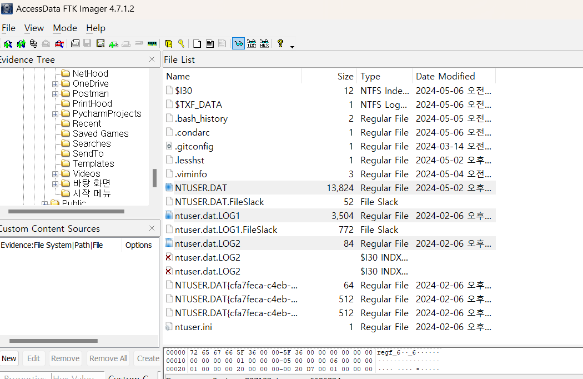Open the Help menu
Viewport: 583px width, 379px height.
pyautogui.click(x=96, y=28)
